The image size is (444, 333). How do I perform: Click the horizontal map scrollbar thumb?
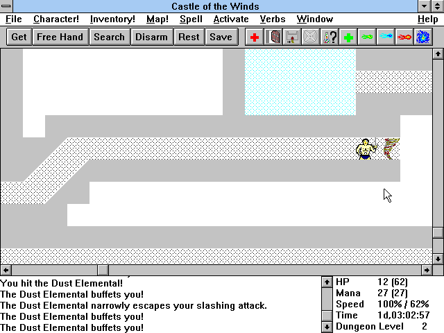click(x=103, y=270)
